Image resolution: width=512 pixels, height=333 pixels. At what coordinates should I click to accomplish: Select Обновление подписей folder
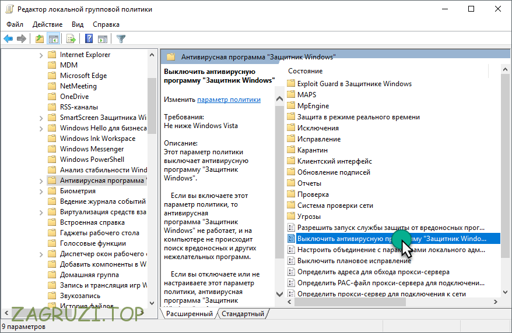pos(334,172)
